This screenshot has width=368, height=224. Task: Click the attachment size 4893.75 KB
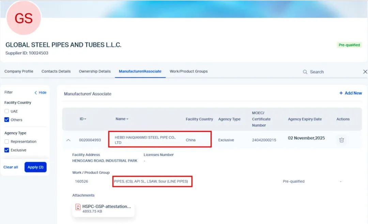pos(92,211)
